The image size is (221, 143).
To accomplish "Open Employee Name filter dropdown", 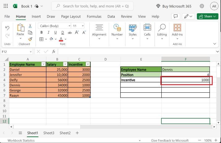I will (x=43, y=64).
